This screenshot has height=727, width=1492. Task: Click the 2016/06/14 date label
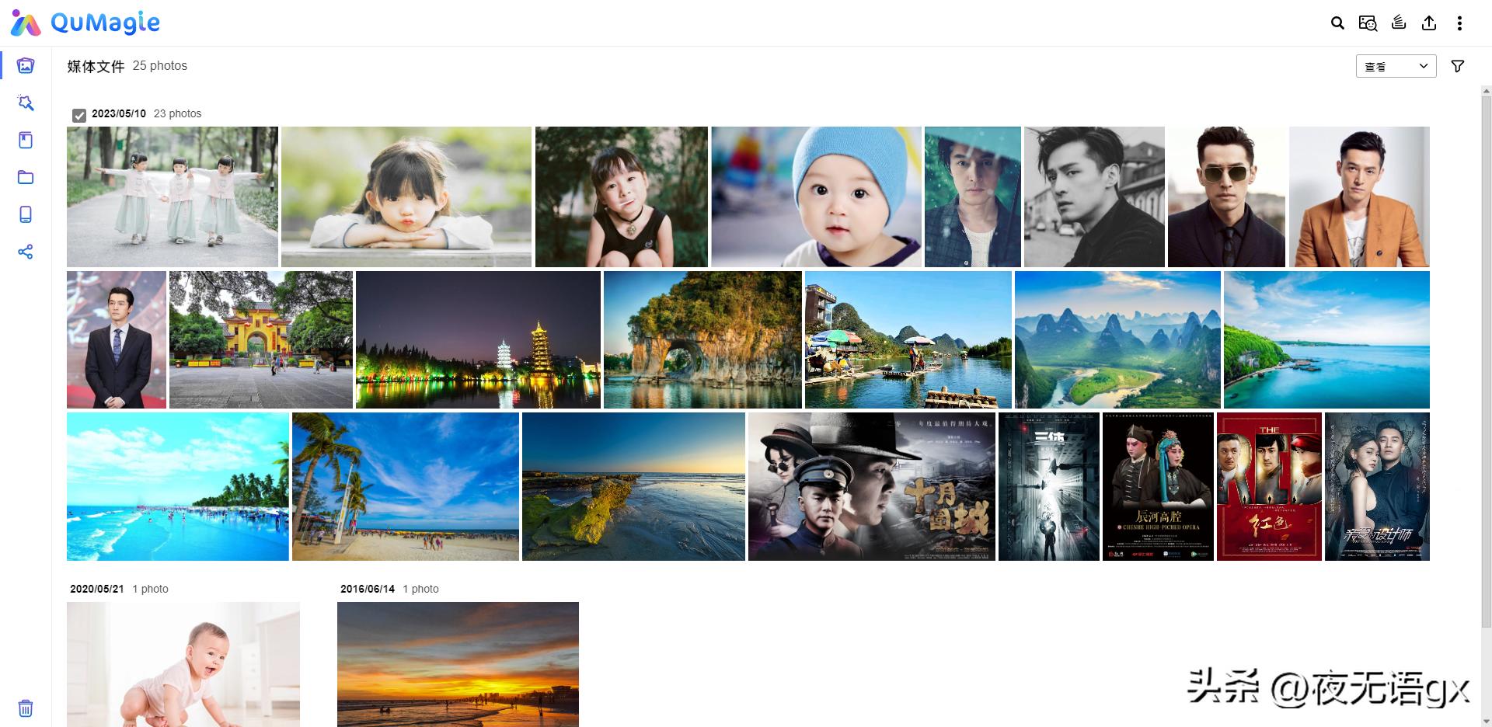point(368,589)
